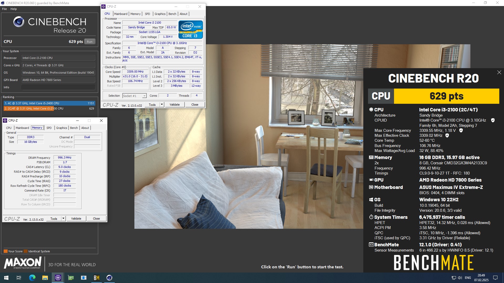Click the Core Speed value 3309.00 MHz
The height and width of the screenshot is (283, 504).
click(x=135, y=72)
